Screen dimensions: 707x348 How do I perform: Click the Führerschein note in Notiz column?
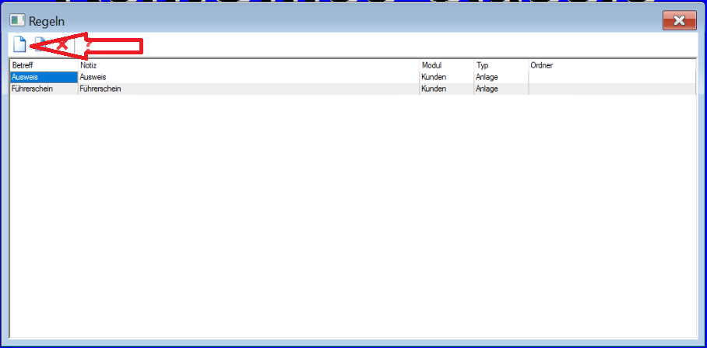(248, 89)
